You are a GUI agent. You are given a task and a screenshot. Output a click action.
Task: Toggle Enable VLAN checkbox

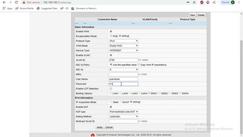coord(111,55)
